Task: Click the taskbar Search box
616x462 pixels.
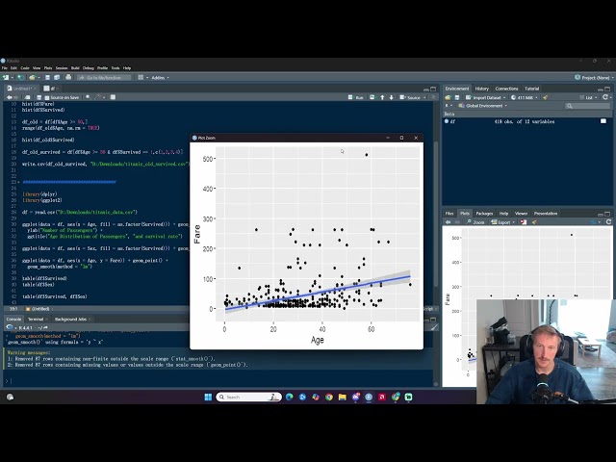Action: pos(248,397)
